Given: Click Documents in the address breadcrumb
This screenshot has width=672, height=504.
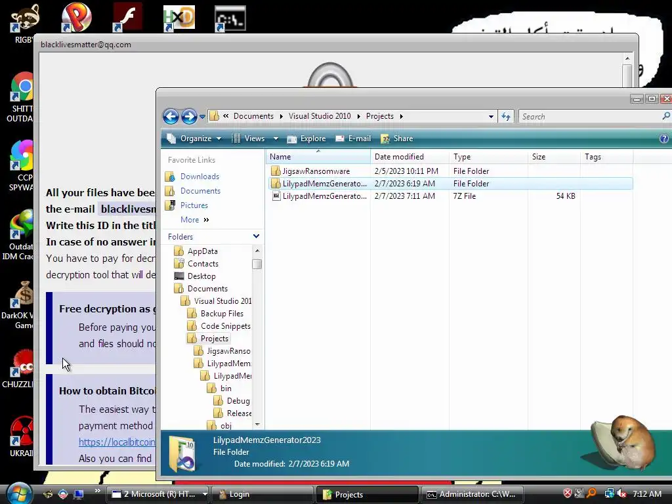Looking at the screenshot, I should point(253,116).
